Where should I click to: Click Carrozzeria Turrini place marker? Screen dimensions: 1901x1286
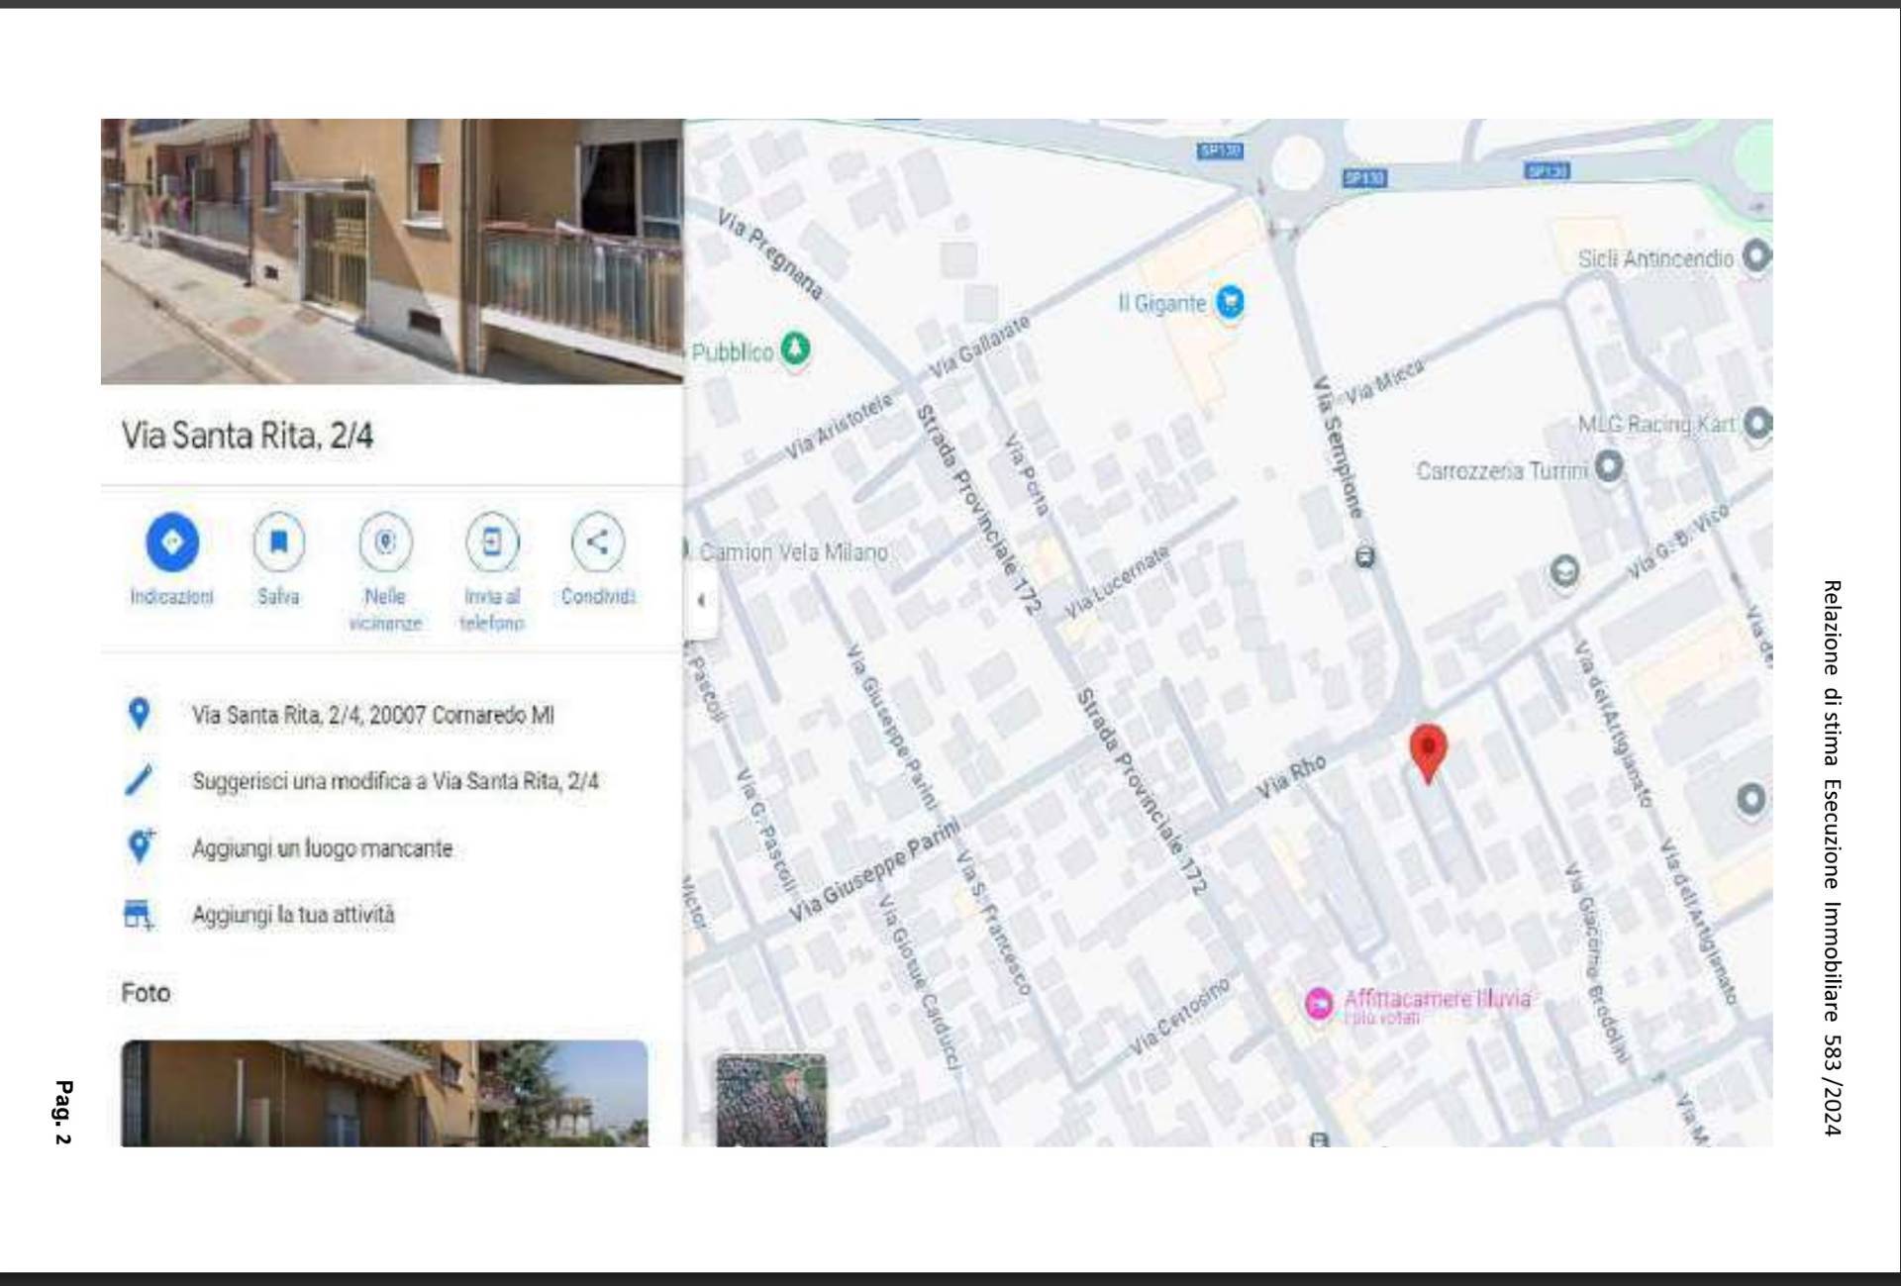(1609, 465)
